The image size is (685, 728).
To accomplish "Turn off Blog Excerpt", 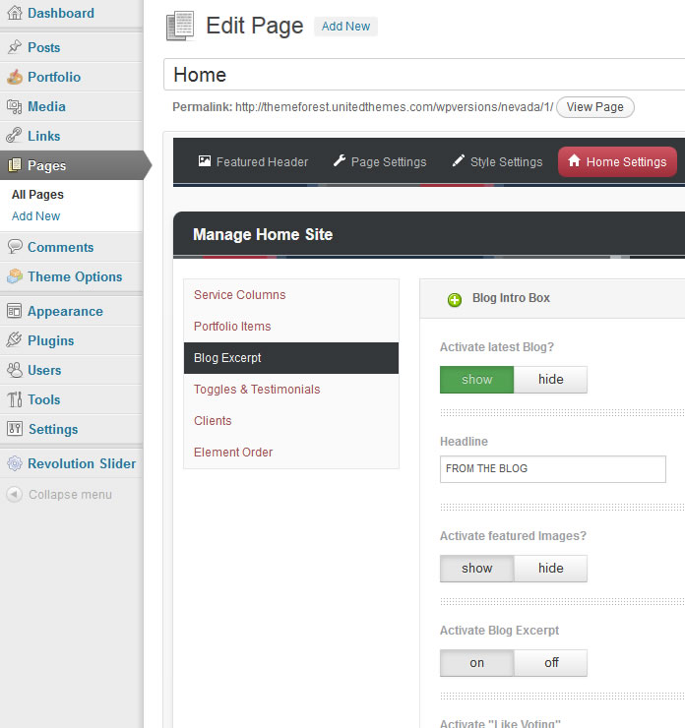I will pos(550,663).
